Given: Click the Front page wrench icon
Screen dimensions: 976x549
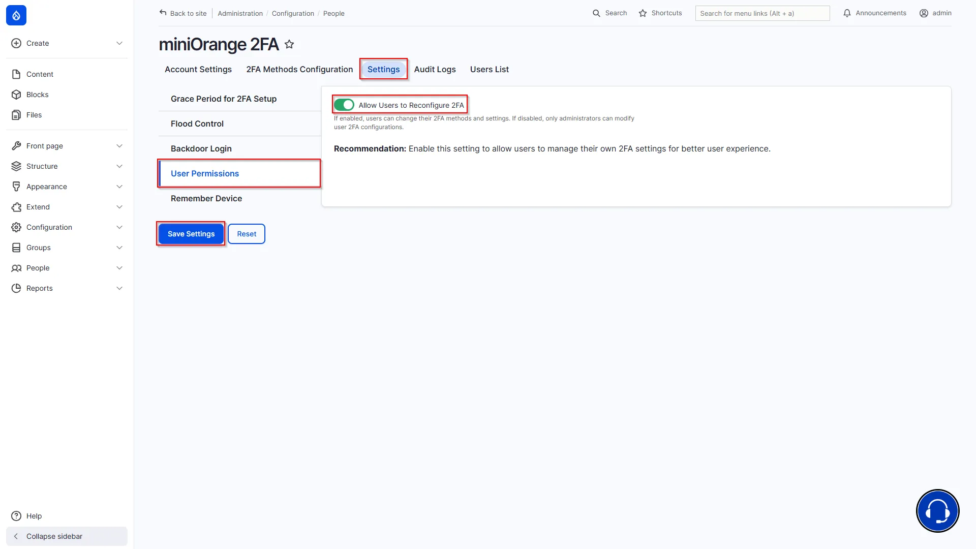Looking at the screenshot, I should coord(16,146).
